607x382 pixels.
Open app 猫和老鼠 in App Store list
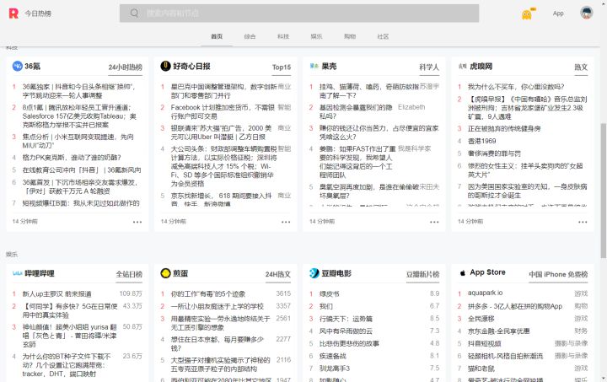(x=481, y=368)
